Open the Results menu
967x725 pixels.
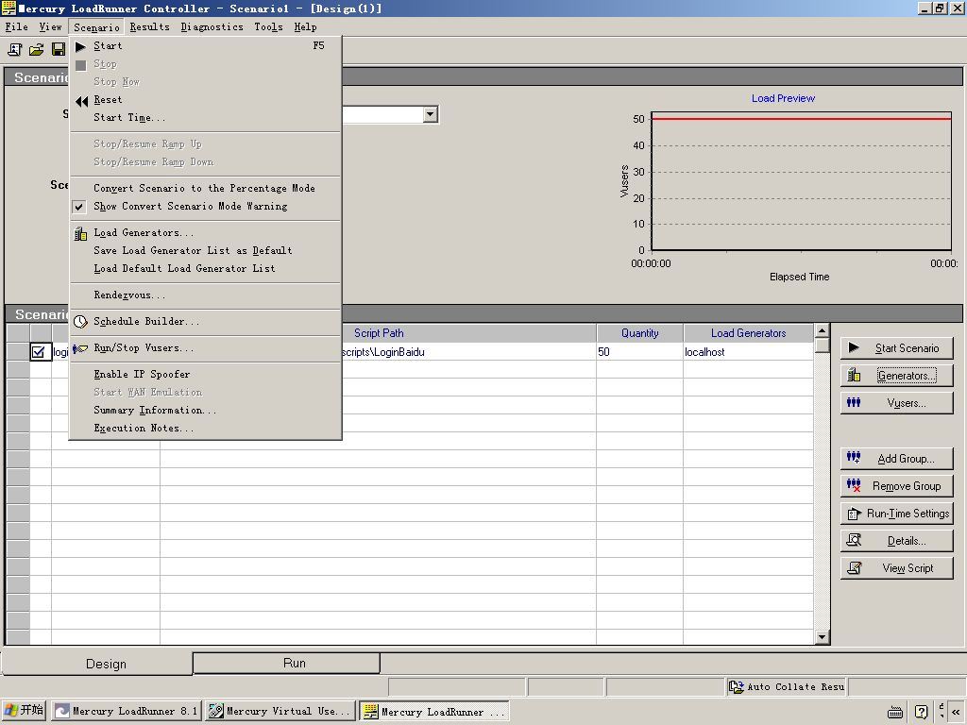[150, 27]
